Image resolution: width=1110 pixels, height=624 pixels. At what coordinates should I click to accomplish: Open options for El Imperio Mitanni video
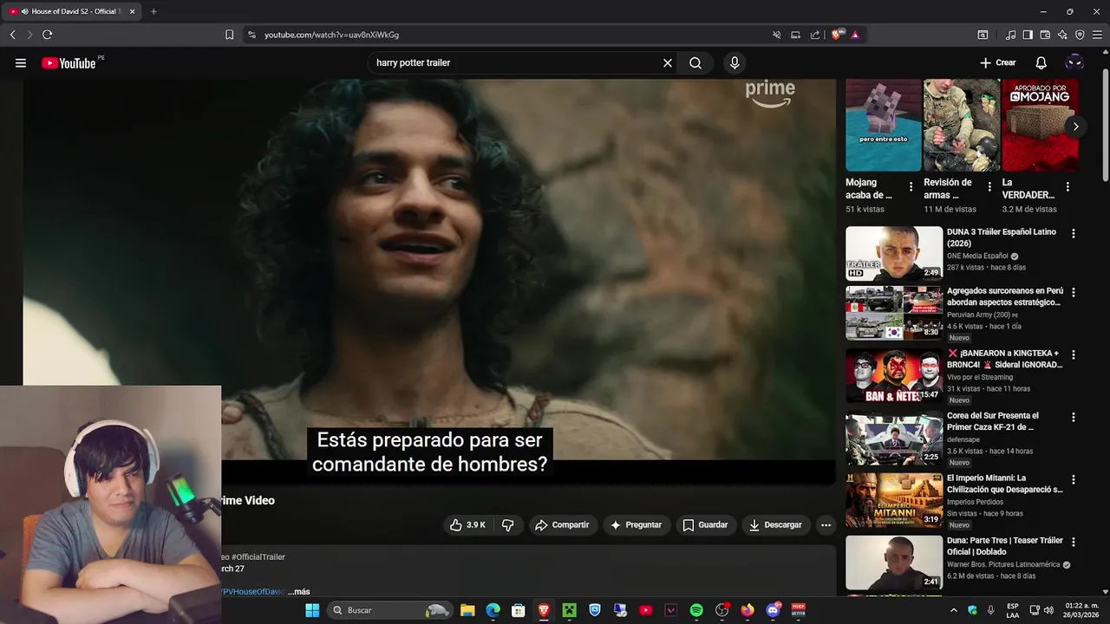pos(1074,479)
